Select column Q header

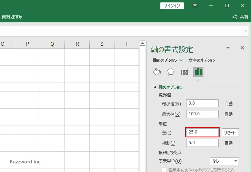52,44
